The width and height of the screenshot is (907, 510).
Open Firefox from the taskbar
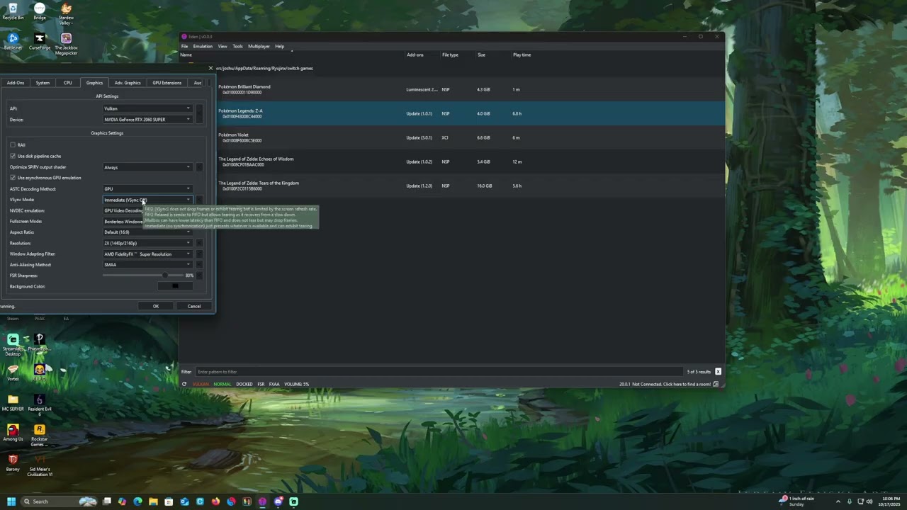click(215, 501)
